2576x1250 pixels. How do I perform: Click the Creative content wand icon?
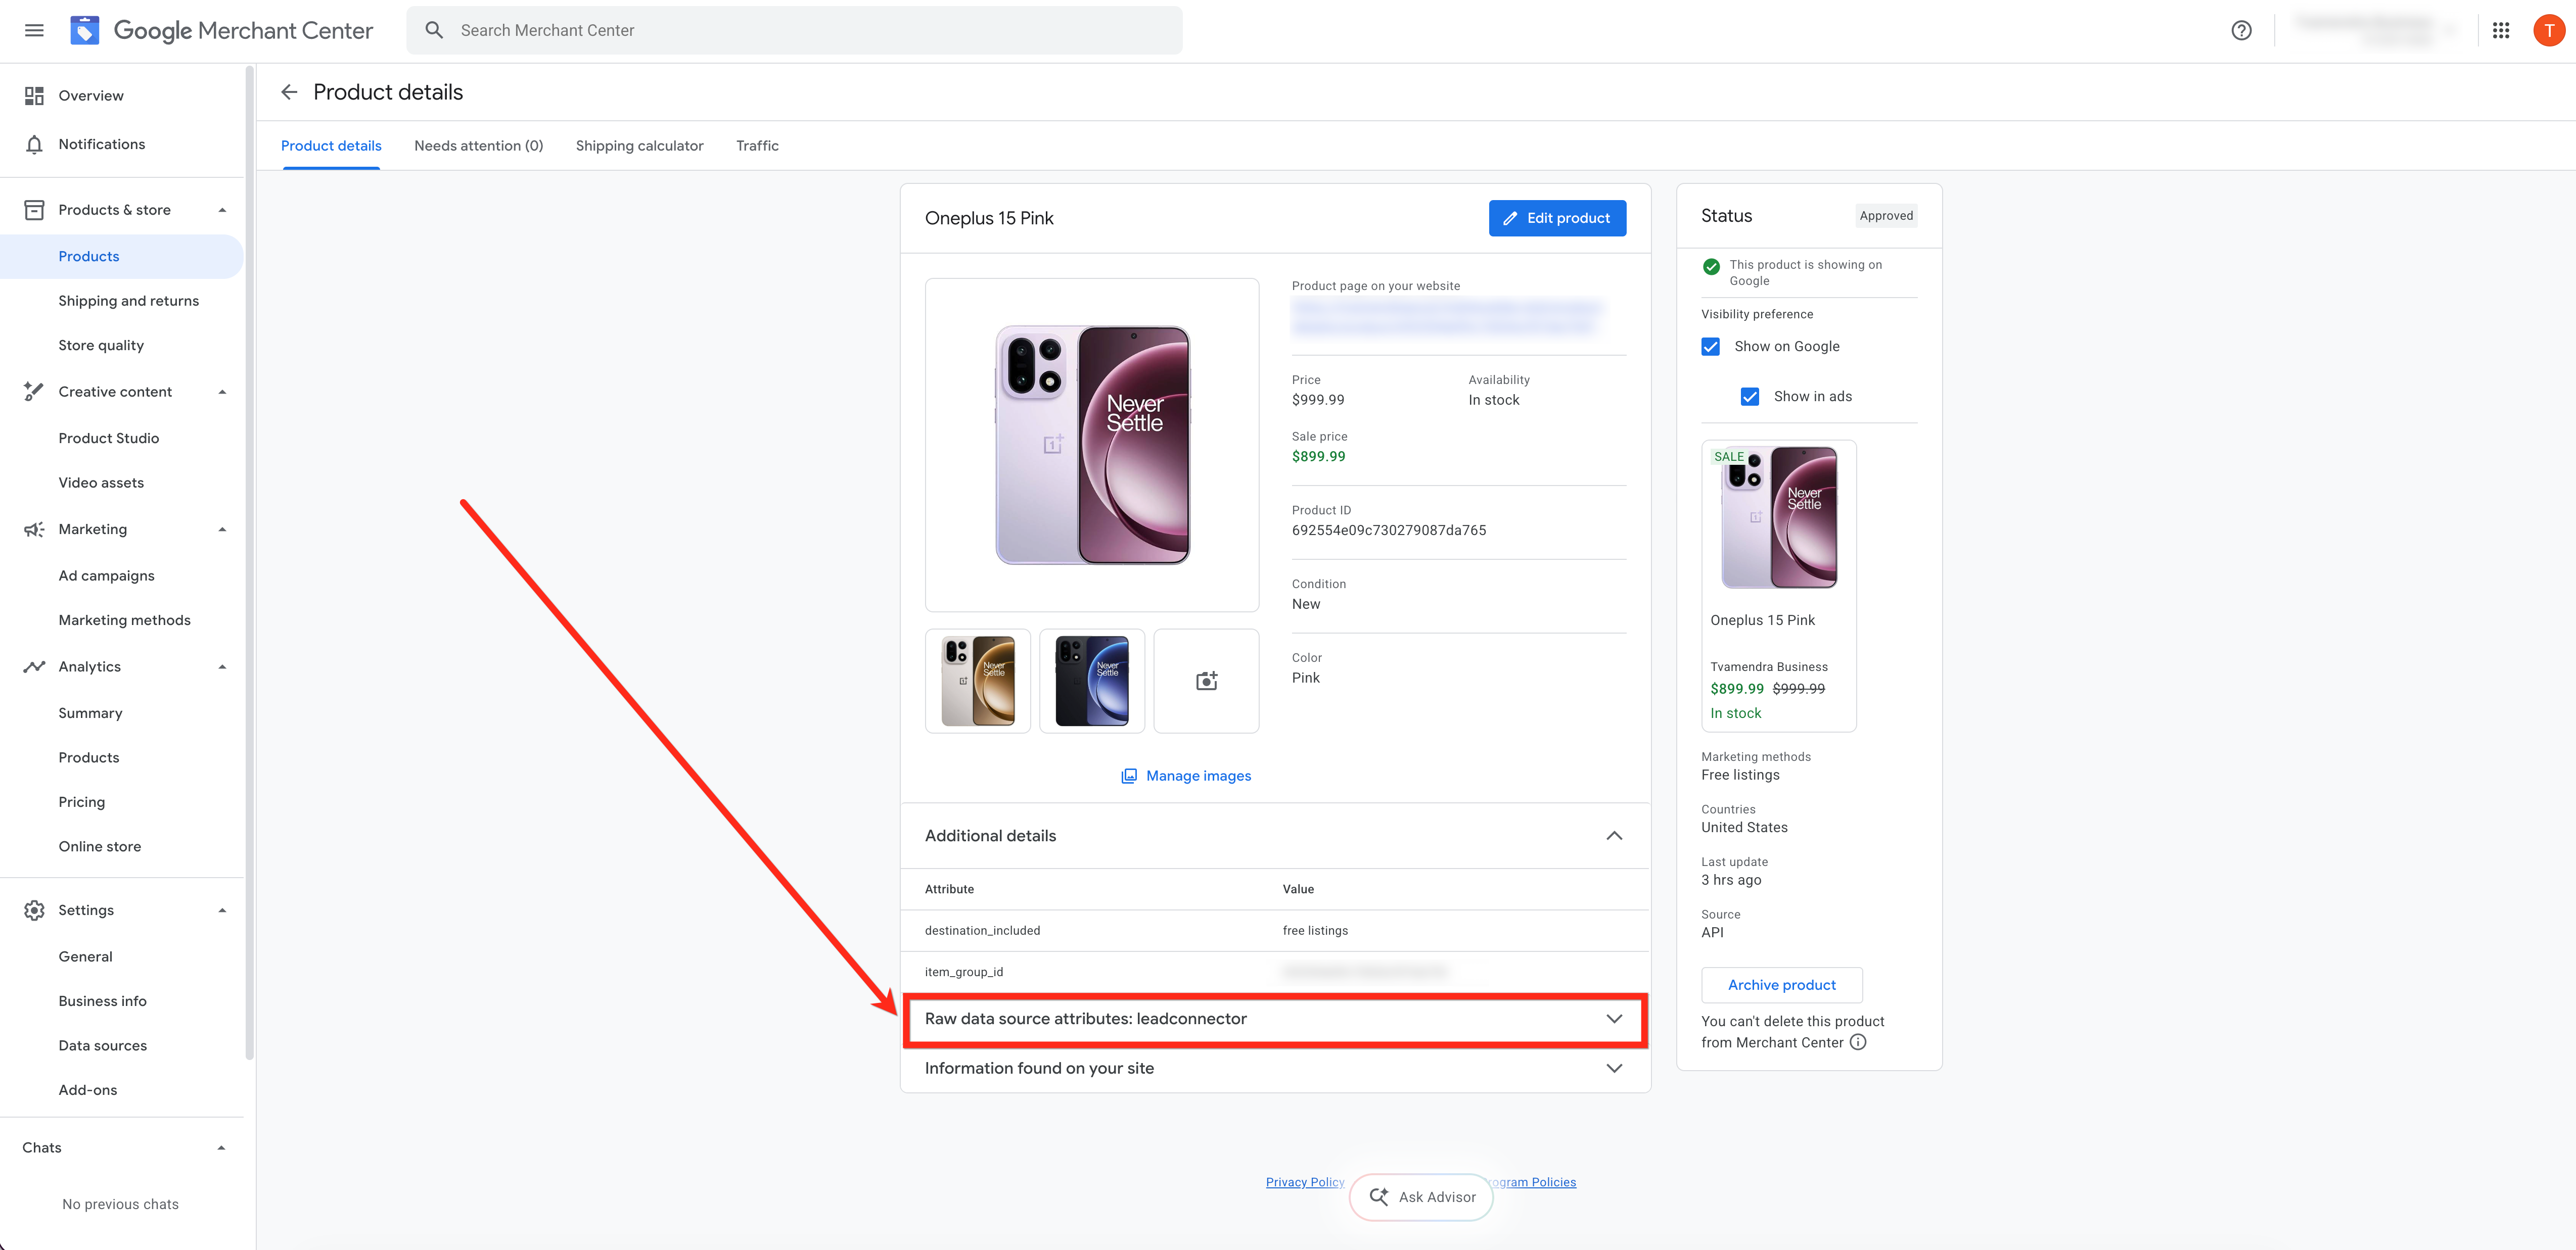tap(34, 392)
